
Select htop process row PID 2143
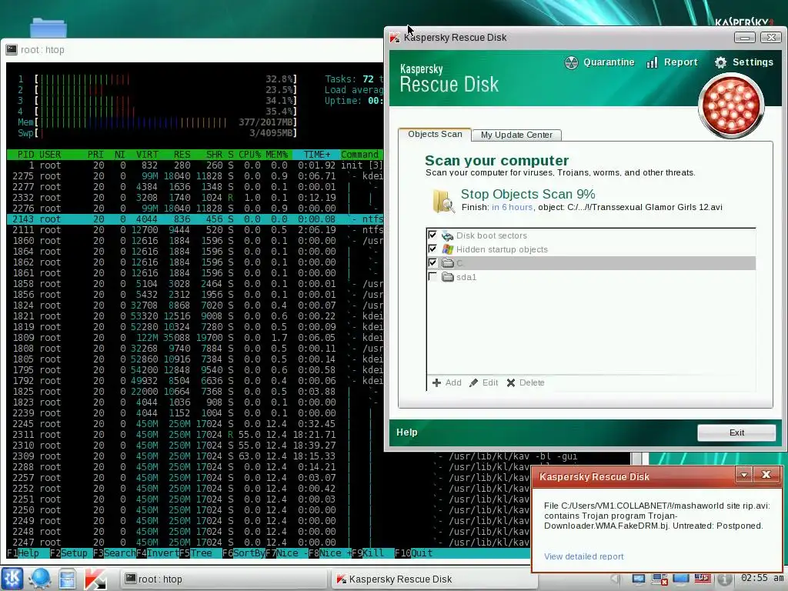tap(195, 219)
